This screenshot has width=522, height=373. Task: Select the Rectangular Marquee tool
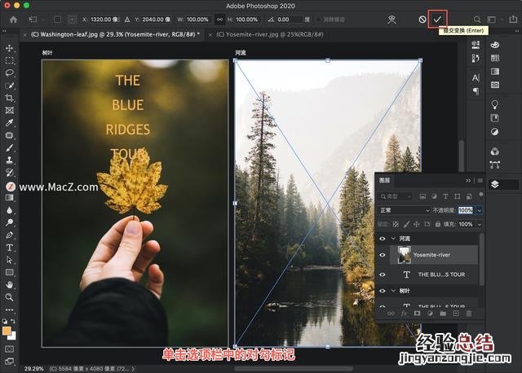pyautogui.click(x=9, y=60)
